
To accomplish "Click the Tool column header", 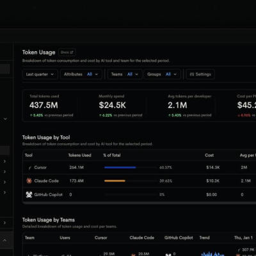I will pos(29,156).
